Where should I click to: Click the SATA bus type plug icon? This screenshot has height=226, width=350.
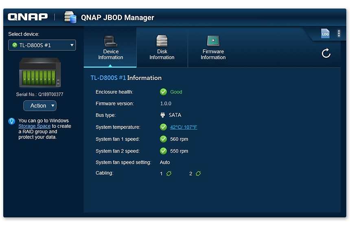point(163,115)
